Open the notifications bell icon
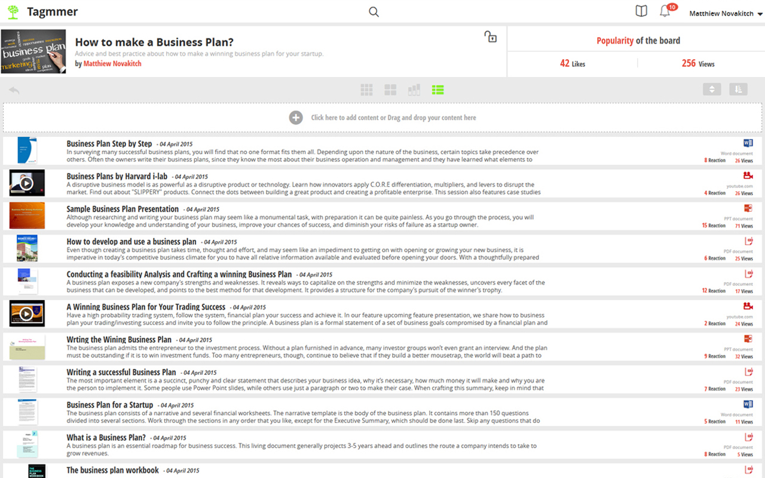 pos(665,11)
